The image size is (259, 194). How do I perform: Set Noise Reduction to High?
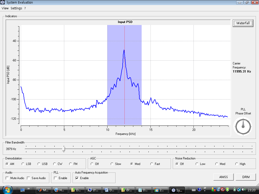241,164
